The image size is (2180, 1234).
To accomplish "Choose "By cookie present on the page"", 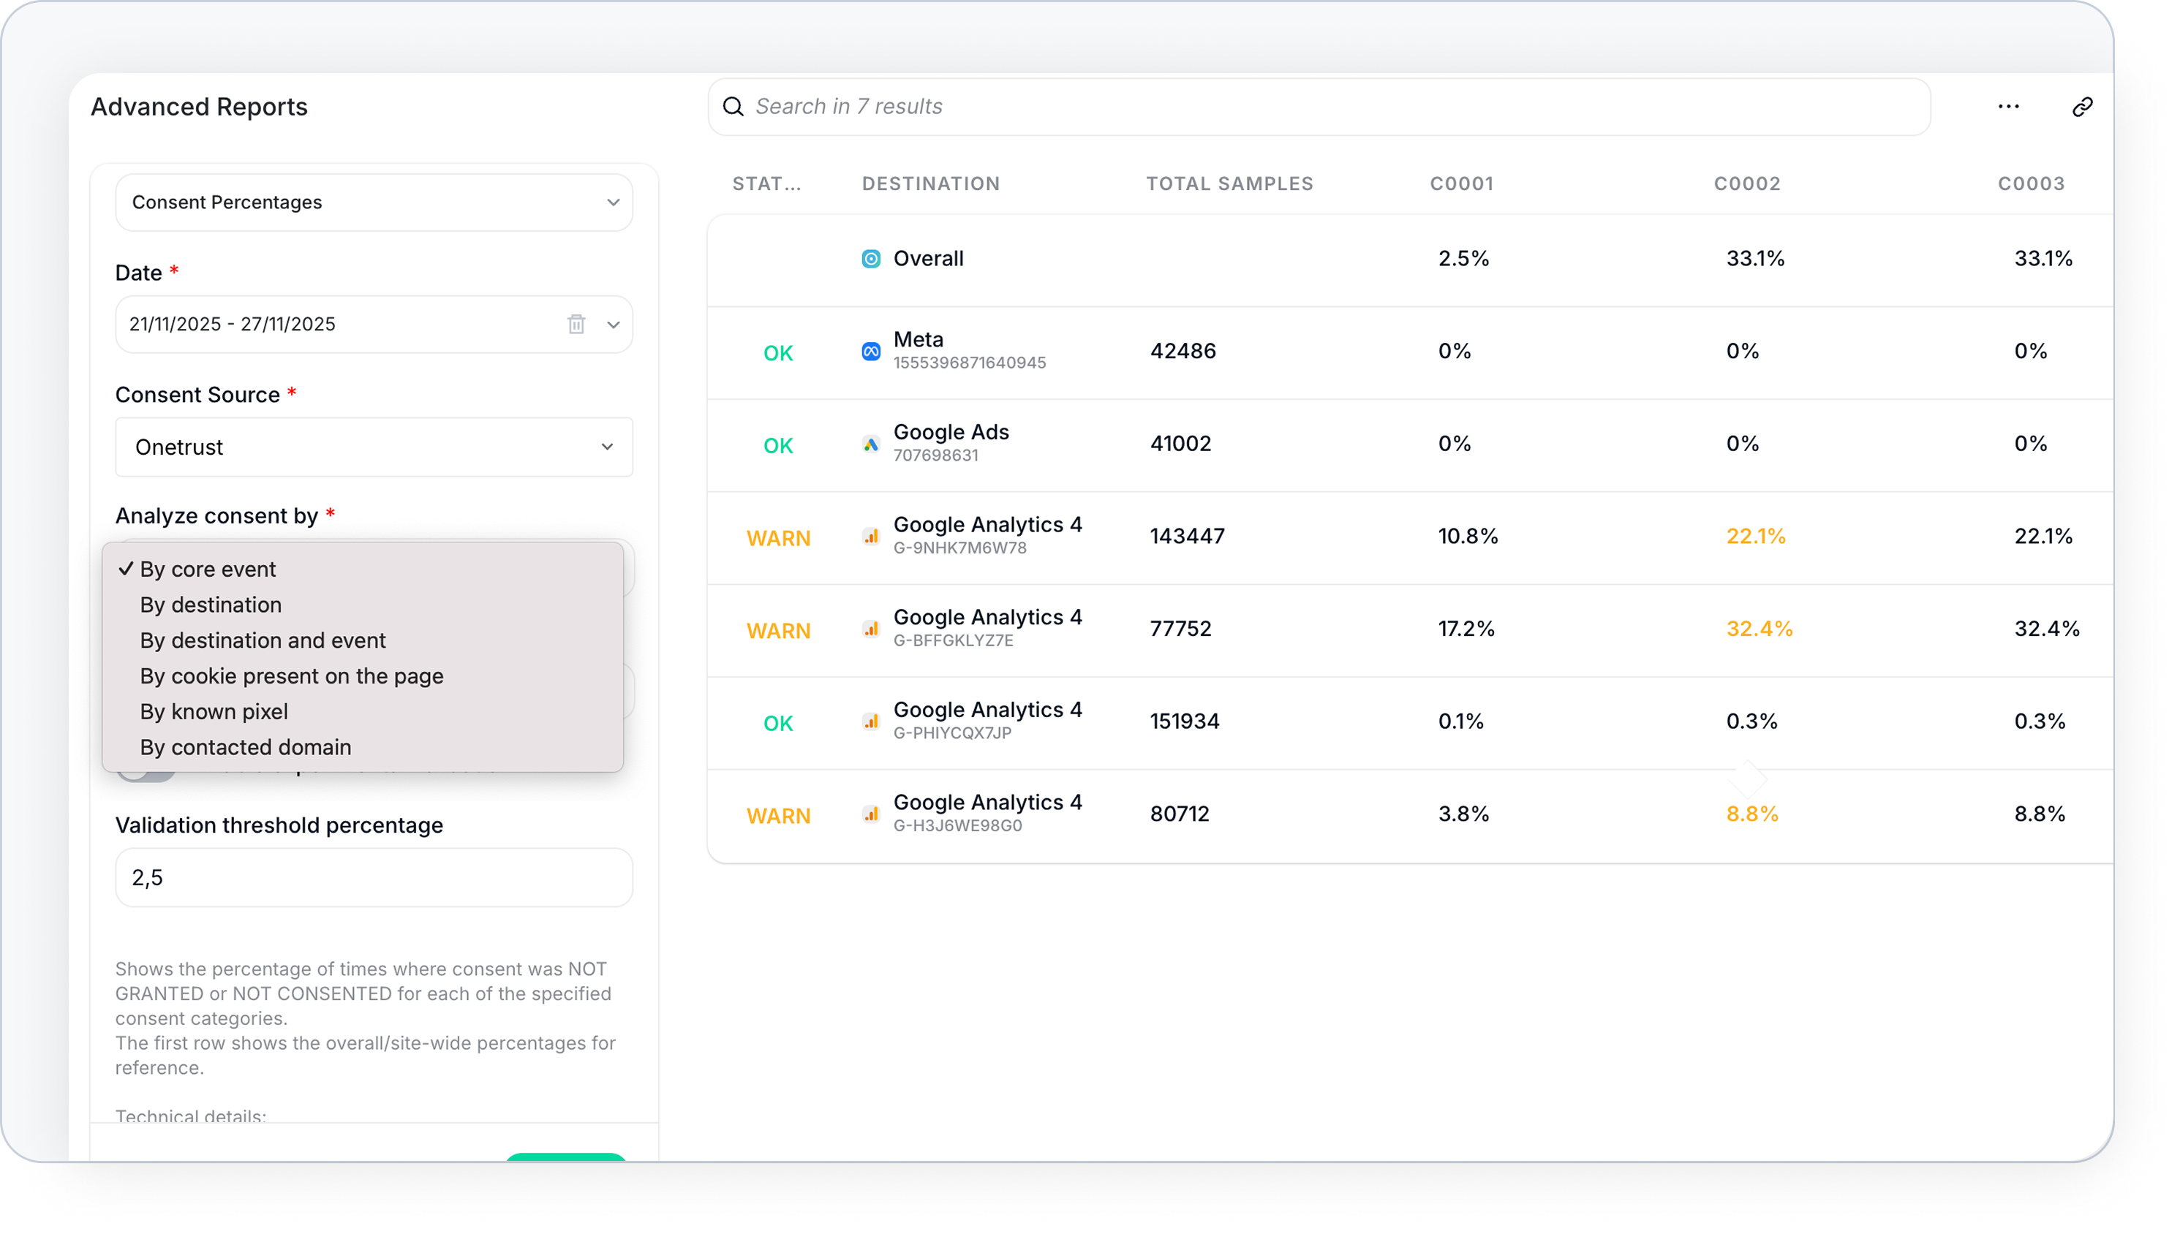I will (x=292, y=675).
